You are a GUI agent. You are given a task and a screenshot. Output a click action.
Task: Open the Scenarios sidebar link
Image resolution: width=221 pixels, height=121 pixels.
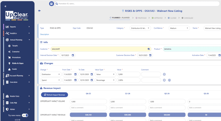tap(16, 52)
